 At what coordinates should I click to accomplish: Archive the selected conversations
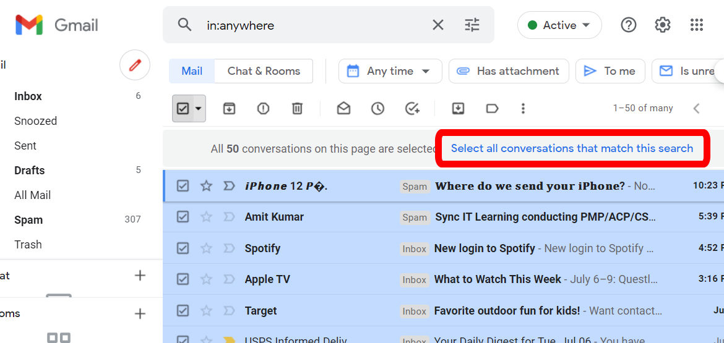[229, 108]
